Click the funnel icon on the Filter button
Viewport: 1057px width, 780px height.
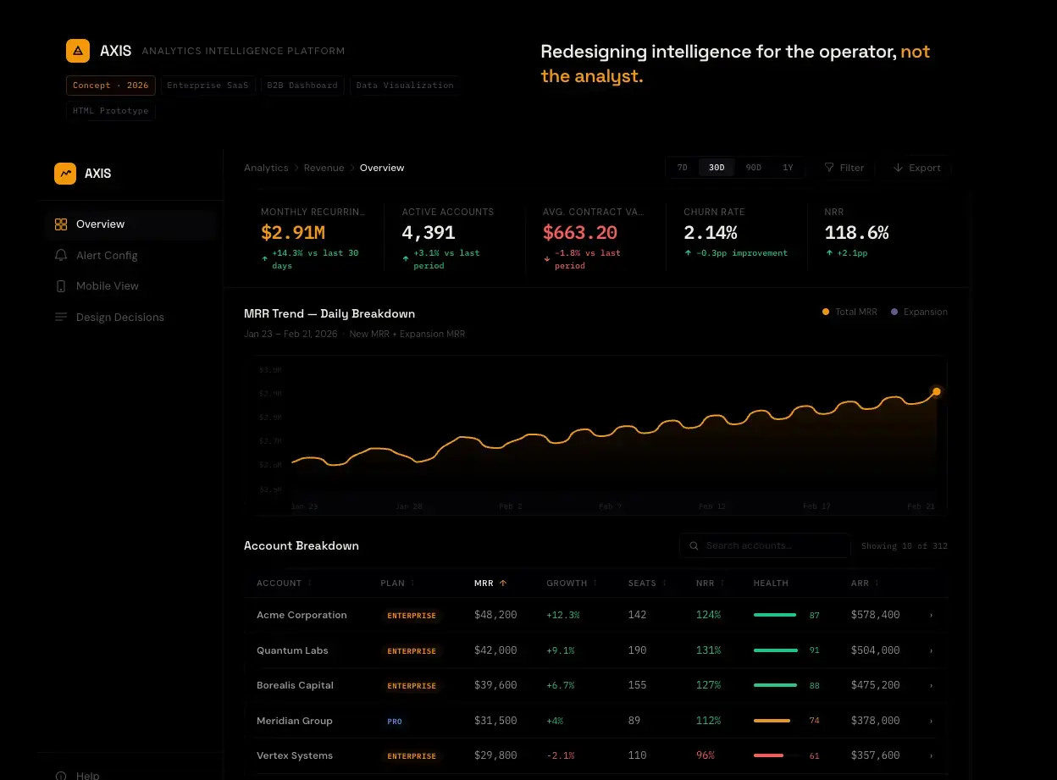click(x=829, y=168)
